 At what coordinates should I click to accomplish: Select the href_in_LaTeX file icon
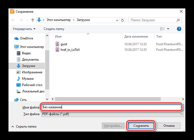pyautogui.click(x=57, y=50)
